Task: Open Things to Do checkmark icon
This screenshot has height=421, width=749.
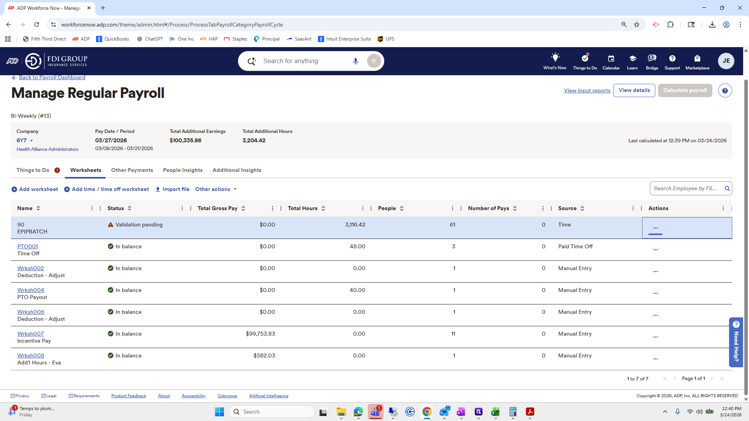Action: click(x=584, y=58)
